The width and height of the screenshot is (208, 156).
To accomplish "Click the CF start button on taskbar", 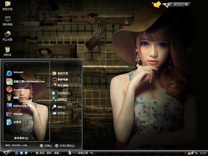I will [7, 153].
